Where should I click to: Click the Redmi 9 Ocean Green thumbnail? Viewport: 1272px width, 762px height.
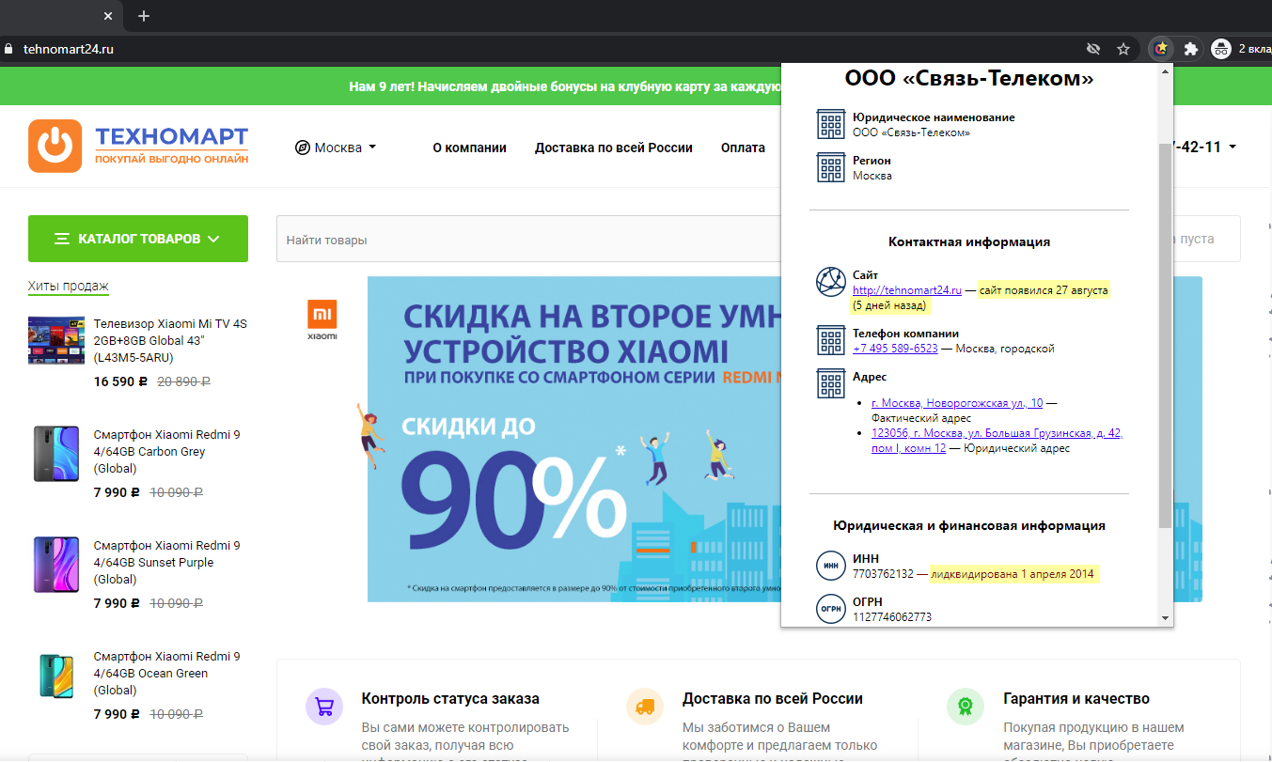(56, 676)
